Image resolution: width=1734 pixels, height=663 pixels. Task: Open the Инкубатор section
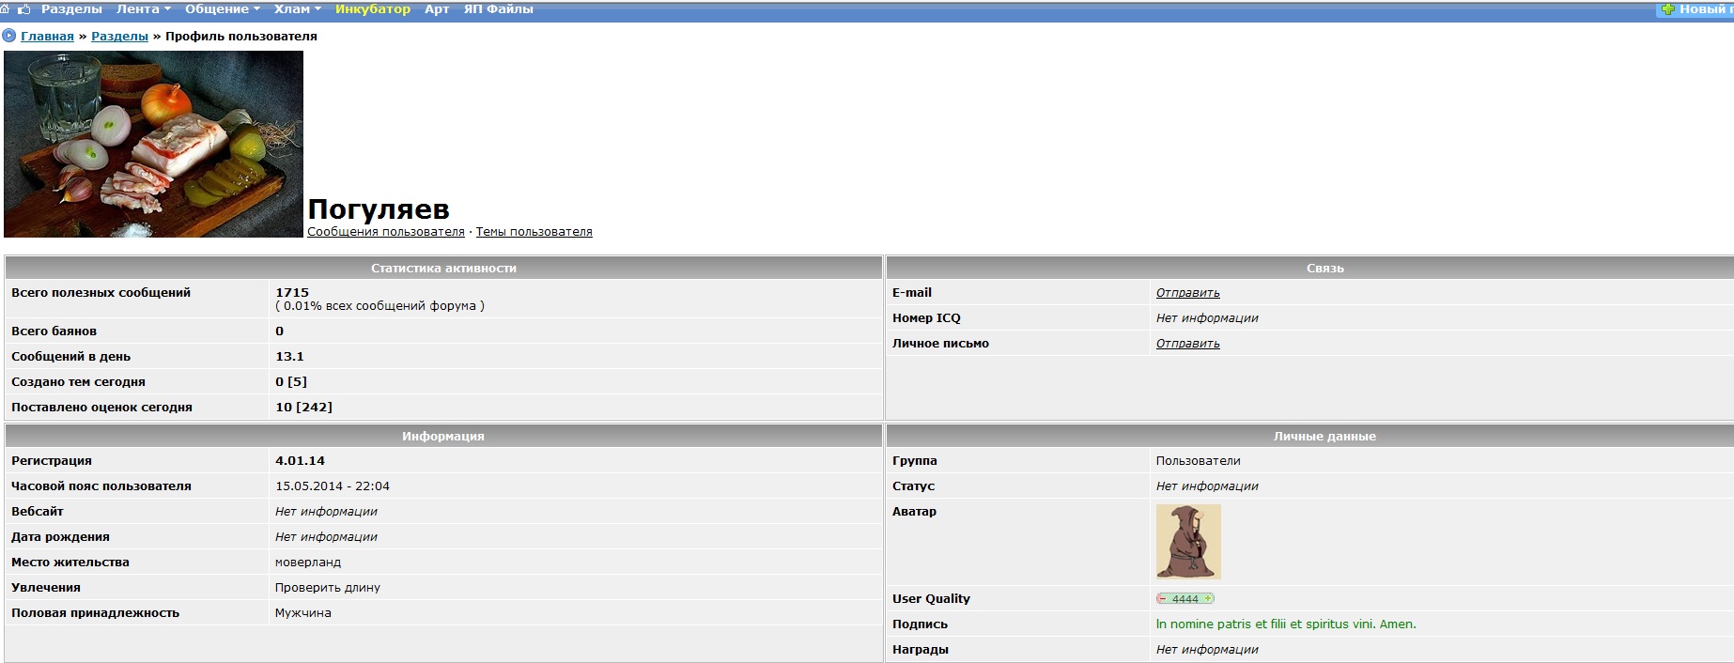[373, 8]
